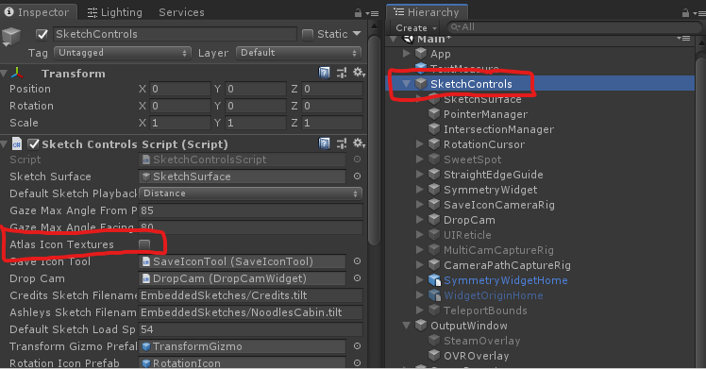Screen dimensions: 706x369
Task: Collapse the OutputWindow node
Action: [x=406, y=326]
